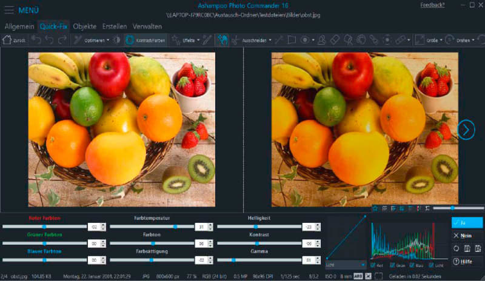The width and height of the screenshot is (485, 281).
Task: Click the Farbtemperatur slider
Action: [x=152, y=226]
